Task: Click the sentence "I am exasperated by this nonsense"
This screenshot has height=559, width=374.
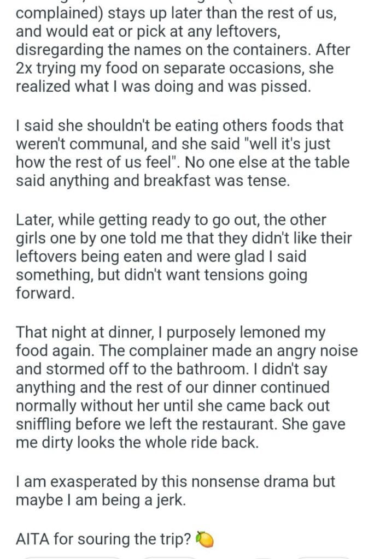Action: [x=175, y=491]
